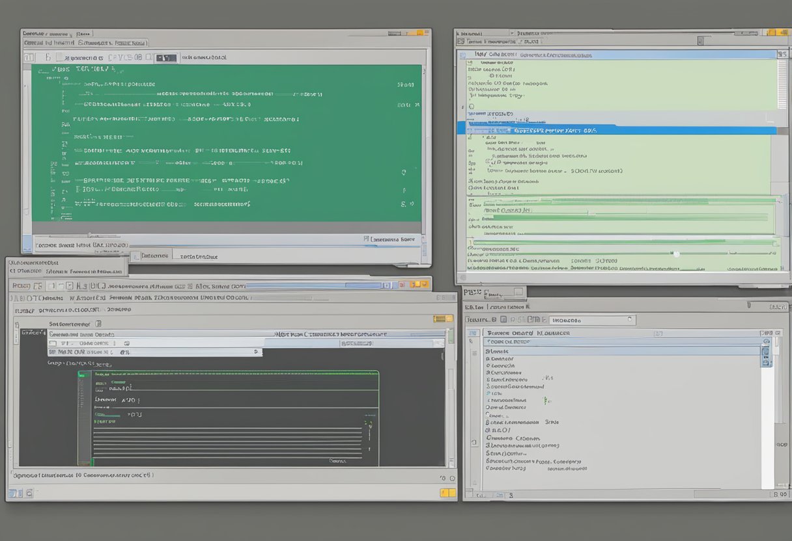Select second bottom tab of top-left window
792x541 pixels.
199,256
